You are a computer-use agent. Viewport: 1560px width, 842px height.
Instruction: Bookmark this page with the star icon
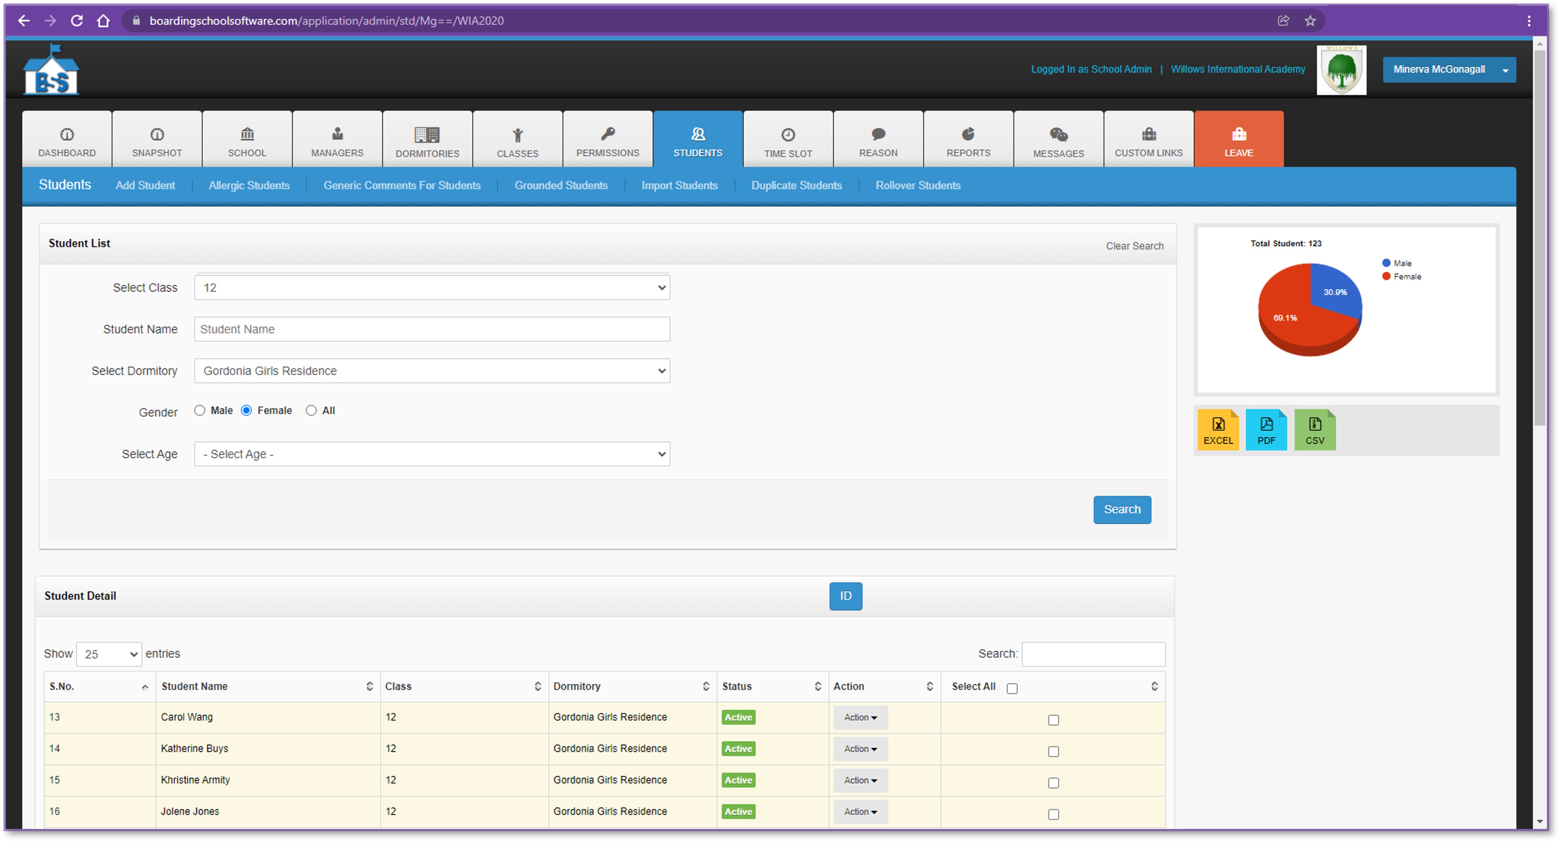(1310, 21)
